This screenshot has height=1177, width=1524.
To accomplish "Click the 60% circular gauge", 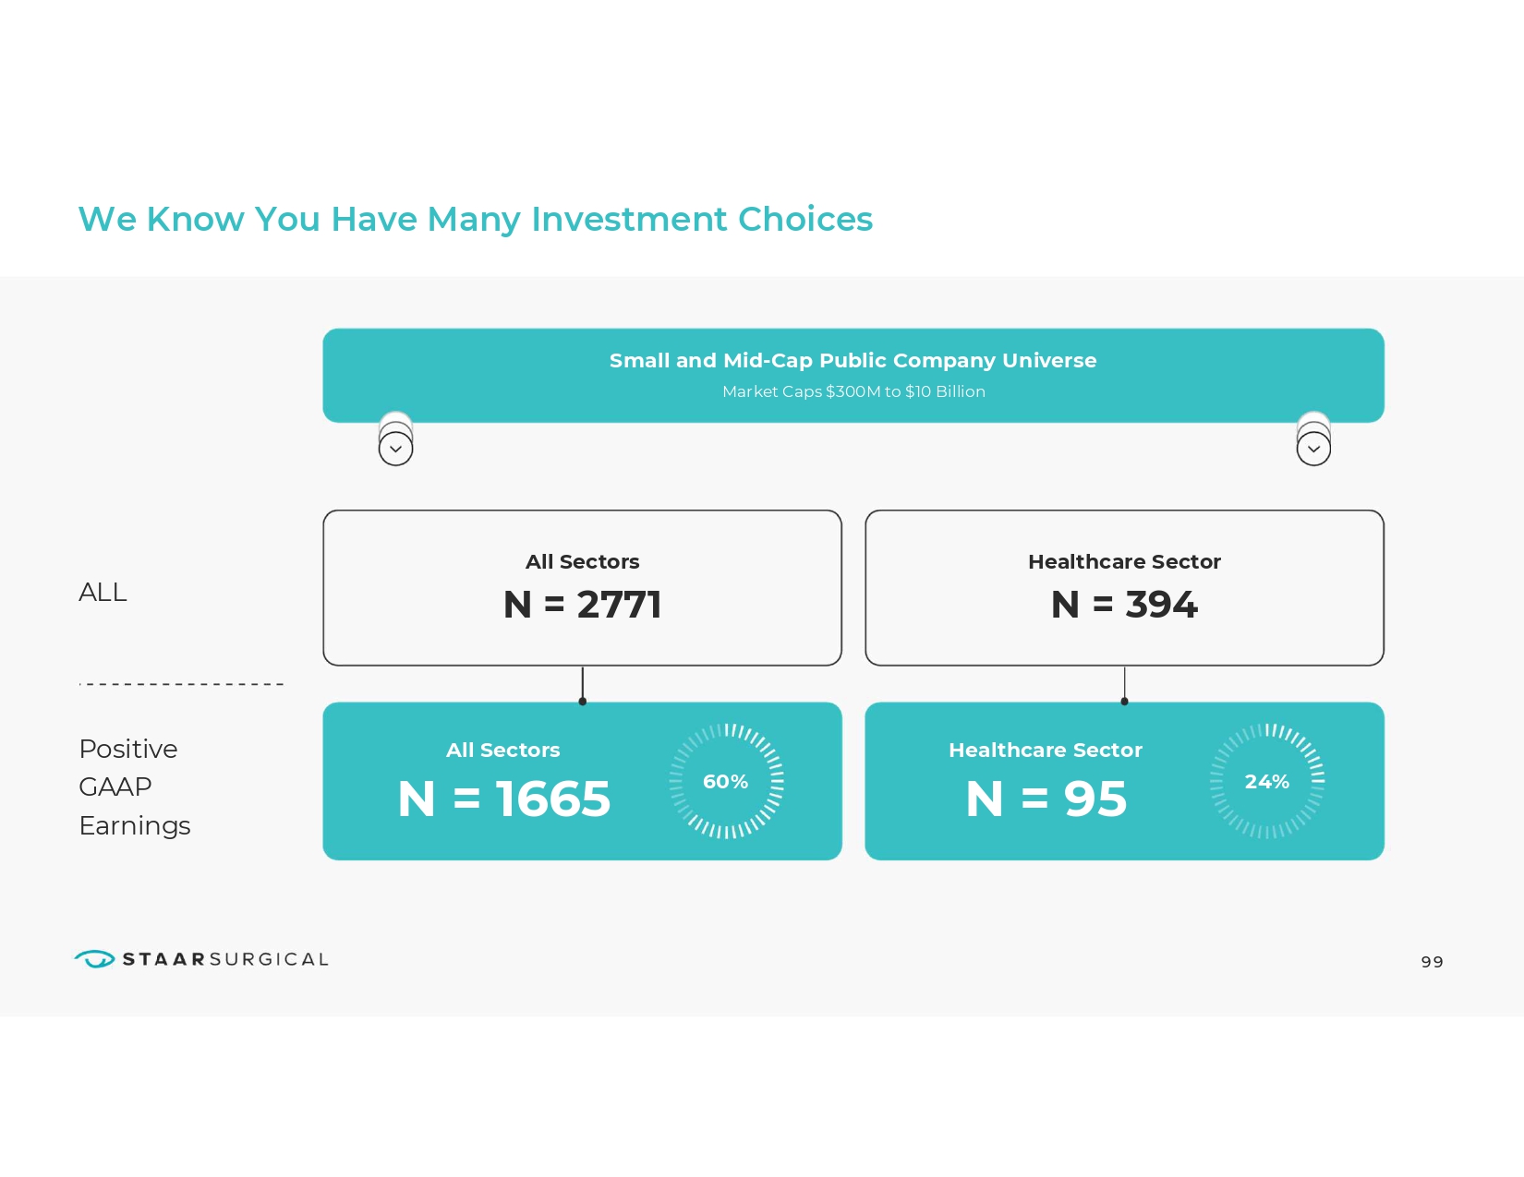I will [726, 781].
